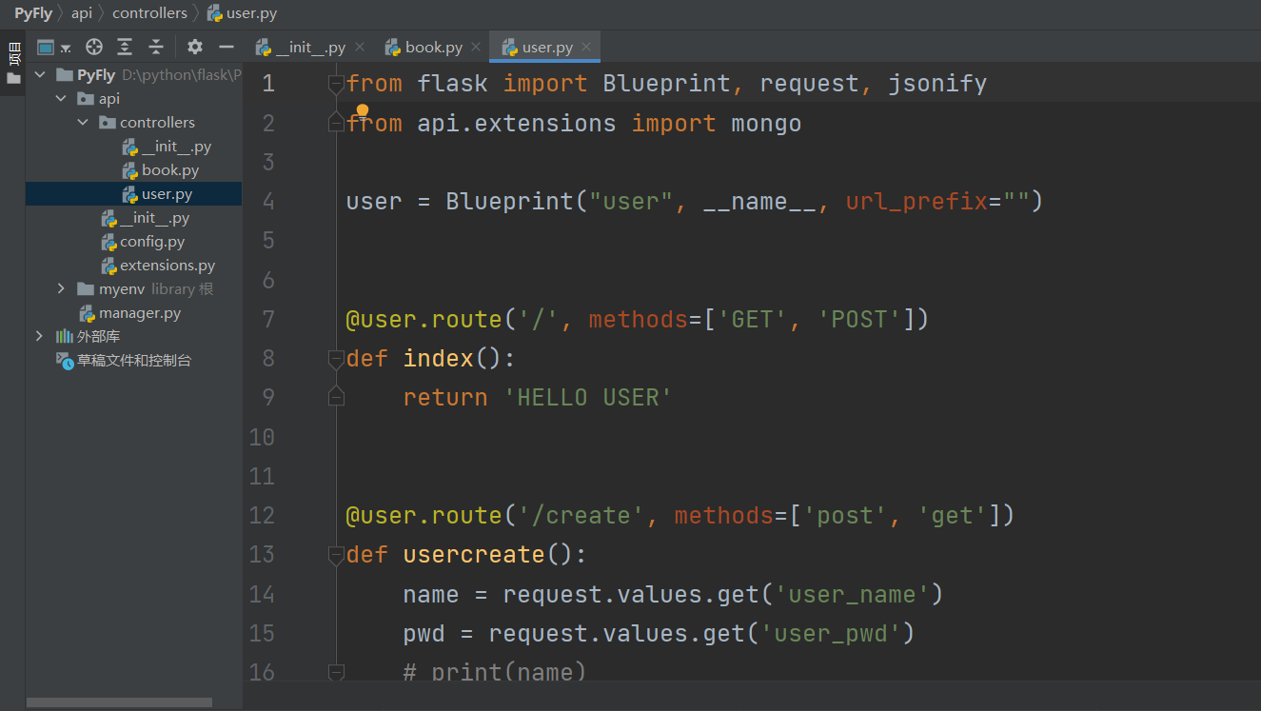Expand the myenv library folder

tap(61, 288)
